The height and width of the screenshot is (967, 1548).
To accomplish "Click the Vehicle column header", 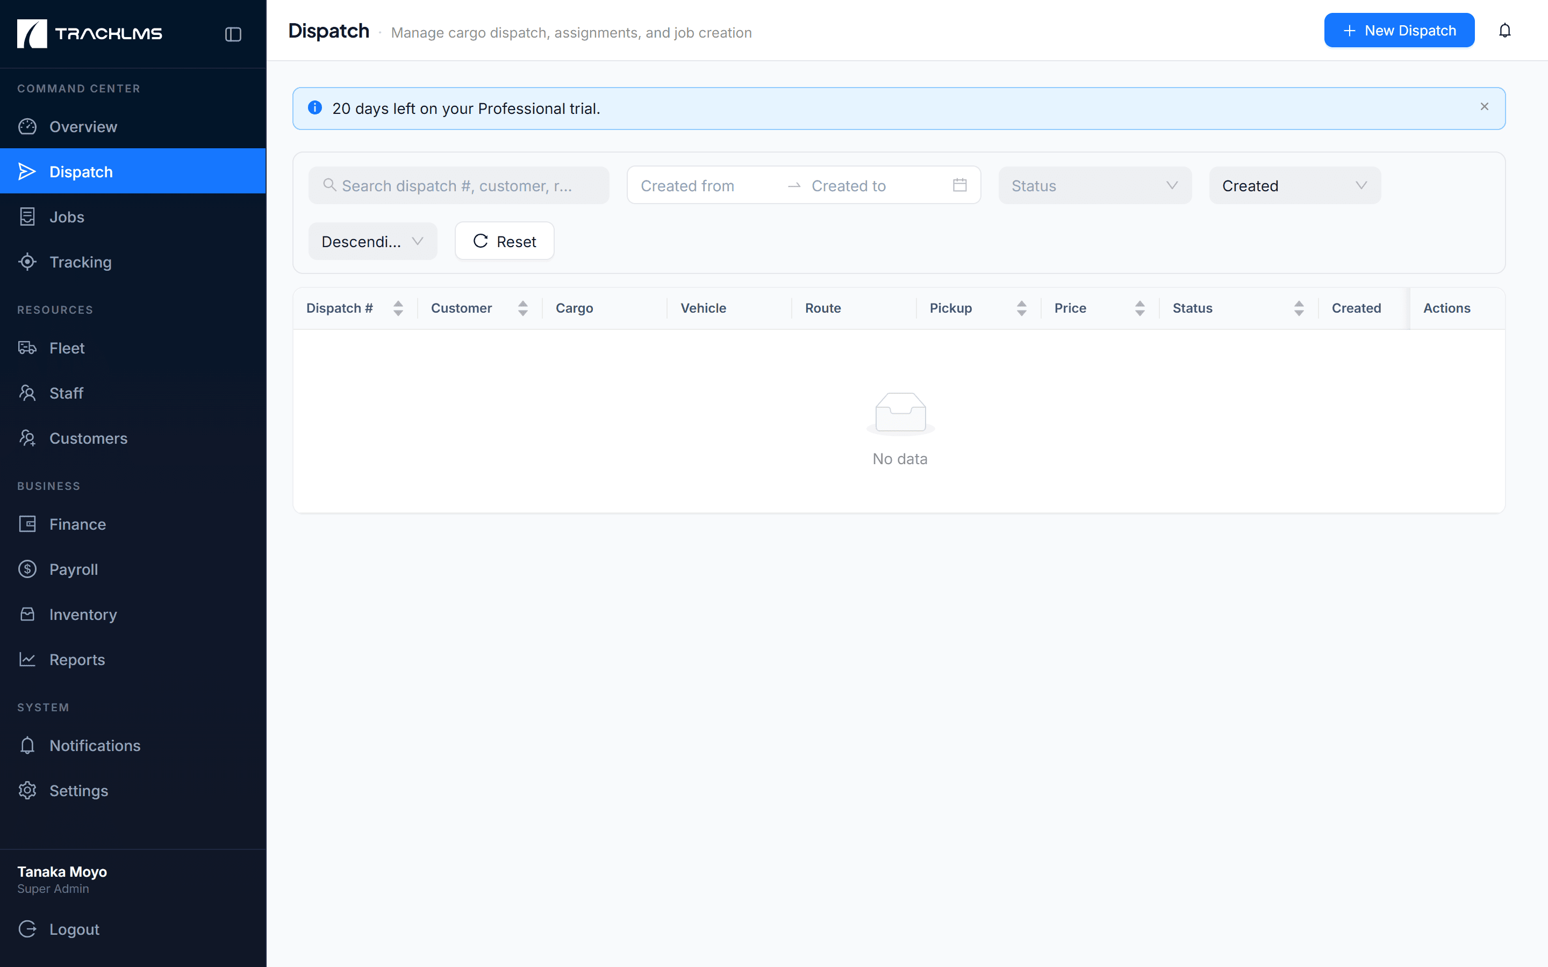I will (729, 308).
